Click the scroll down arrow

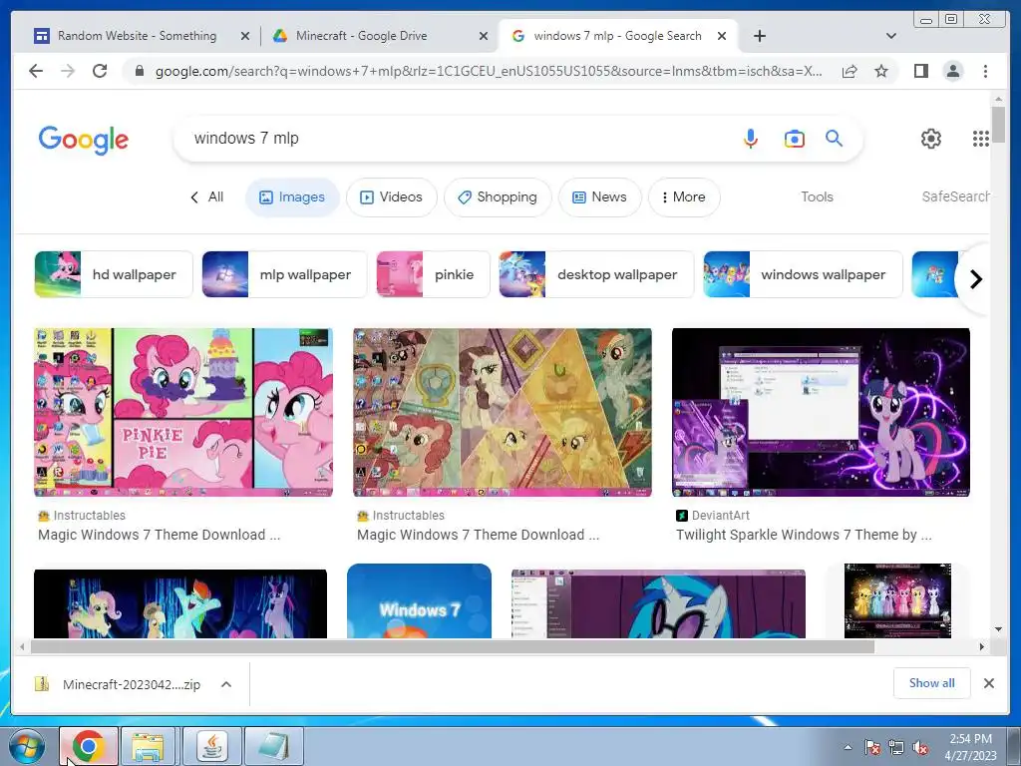(998, 629)
